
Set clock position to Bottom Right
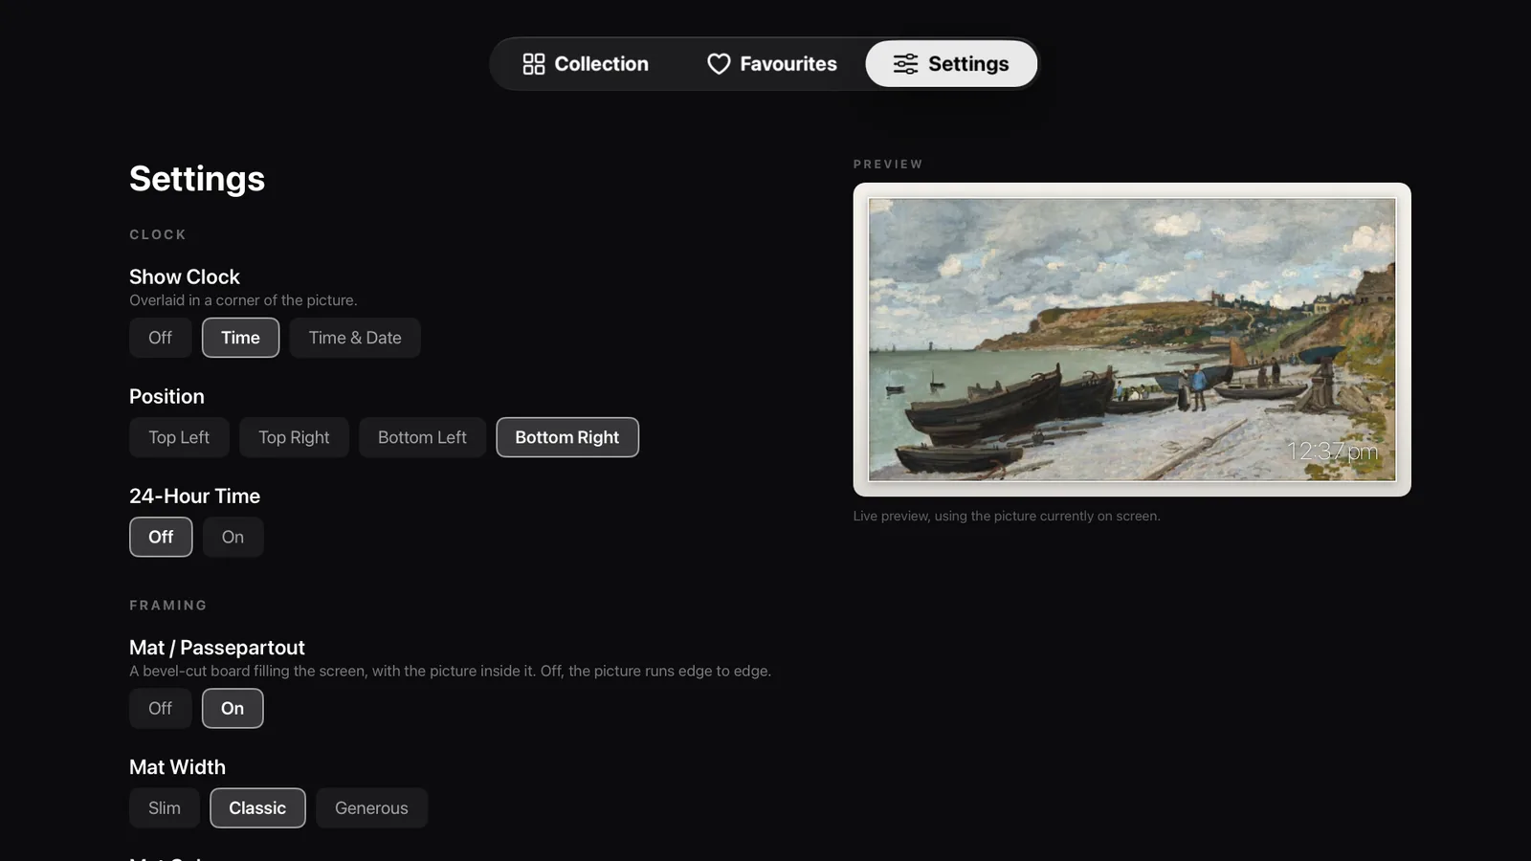(x=567, y=437)
